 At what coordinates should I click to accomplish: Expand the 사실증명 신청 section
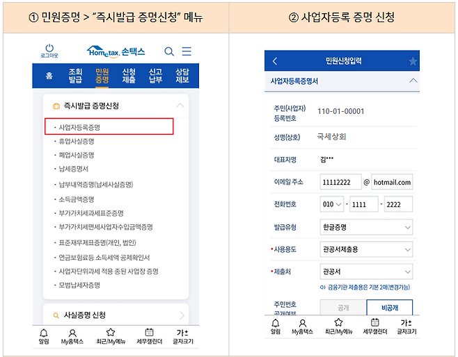click(182, 315)
